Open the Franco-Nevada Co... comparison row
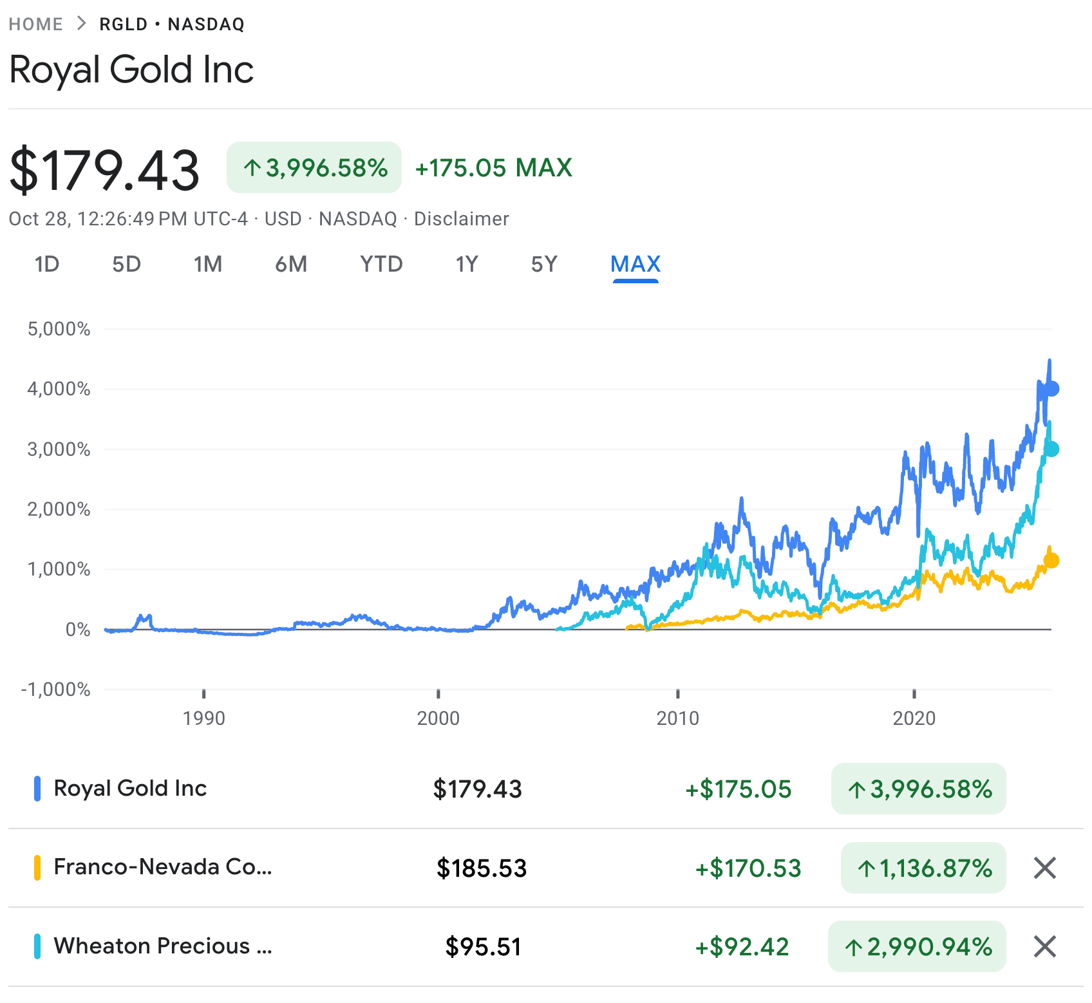1092x1003 pixels. pyautogui.click(x=163, y=867)
